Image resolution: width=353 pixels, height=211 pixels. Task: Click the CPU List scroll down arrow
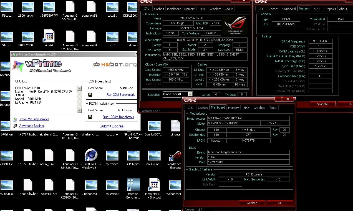pyautogui.click(x=80, y=111)
